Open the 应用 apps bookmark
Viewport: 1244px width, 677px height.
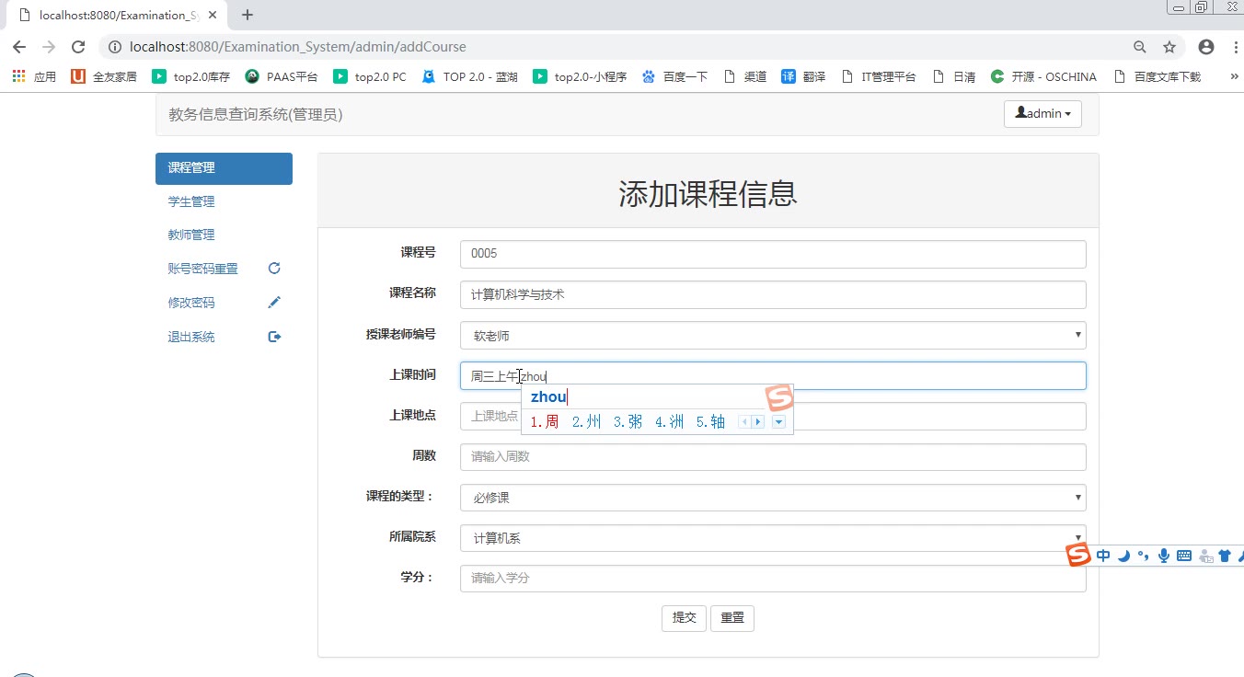click(34, 77)
